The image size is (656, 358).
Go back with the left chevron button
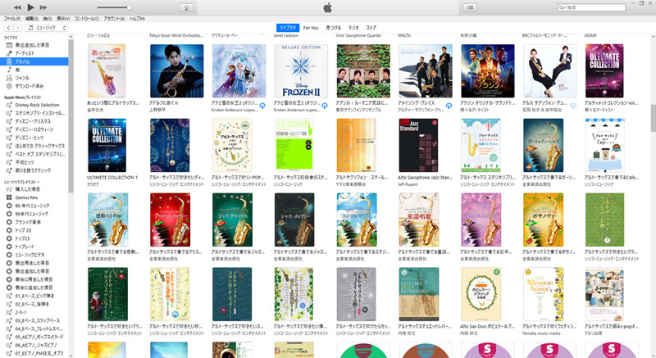pyautogui.click(x=8, y=28)
